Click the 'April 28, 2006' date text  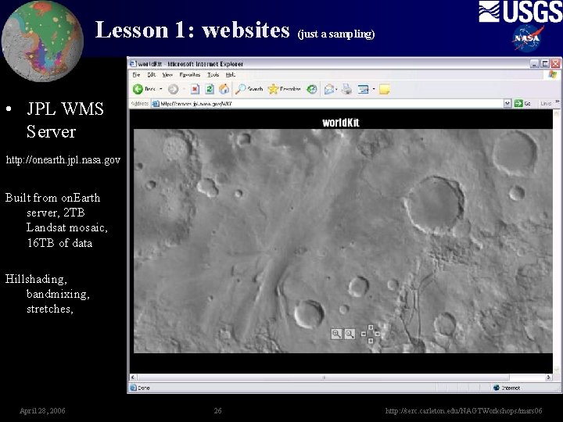[x=42, y=410]
